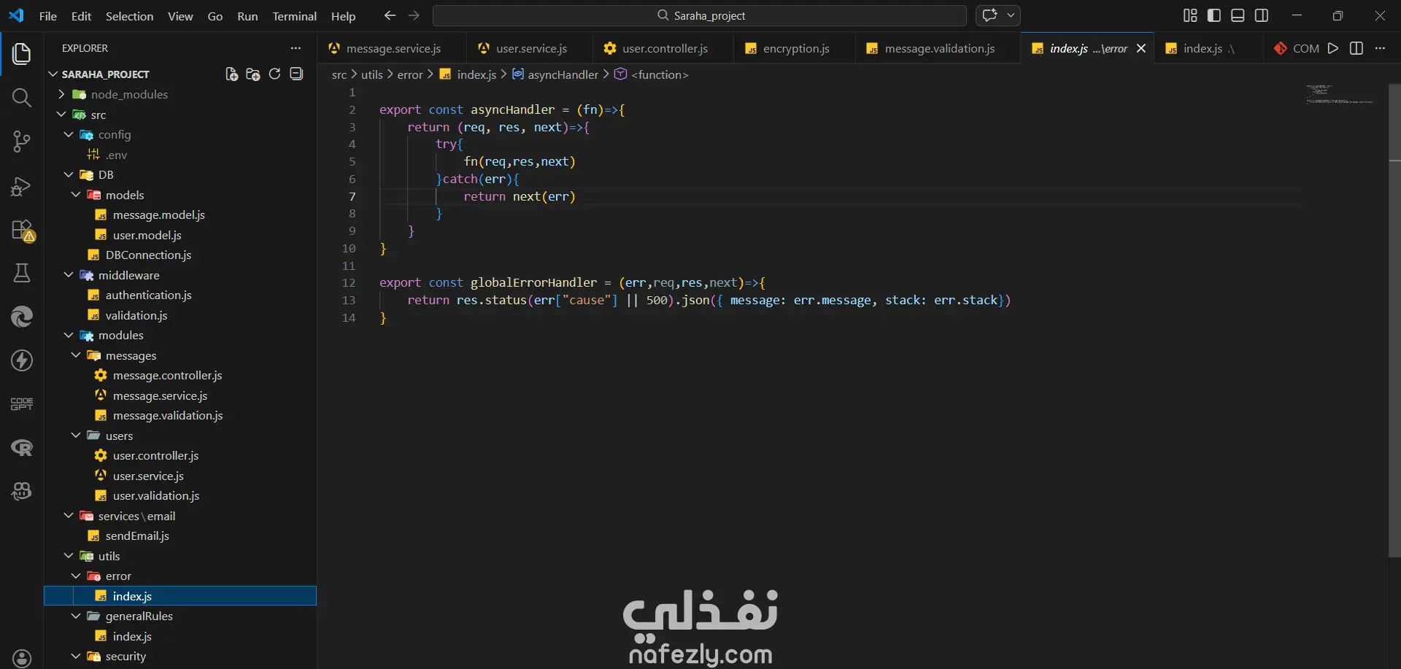Image resolution: width=1401 pixels, height=669 pixels.
Task: Run the code with the play button
Action: click(1333, 48)
